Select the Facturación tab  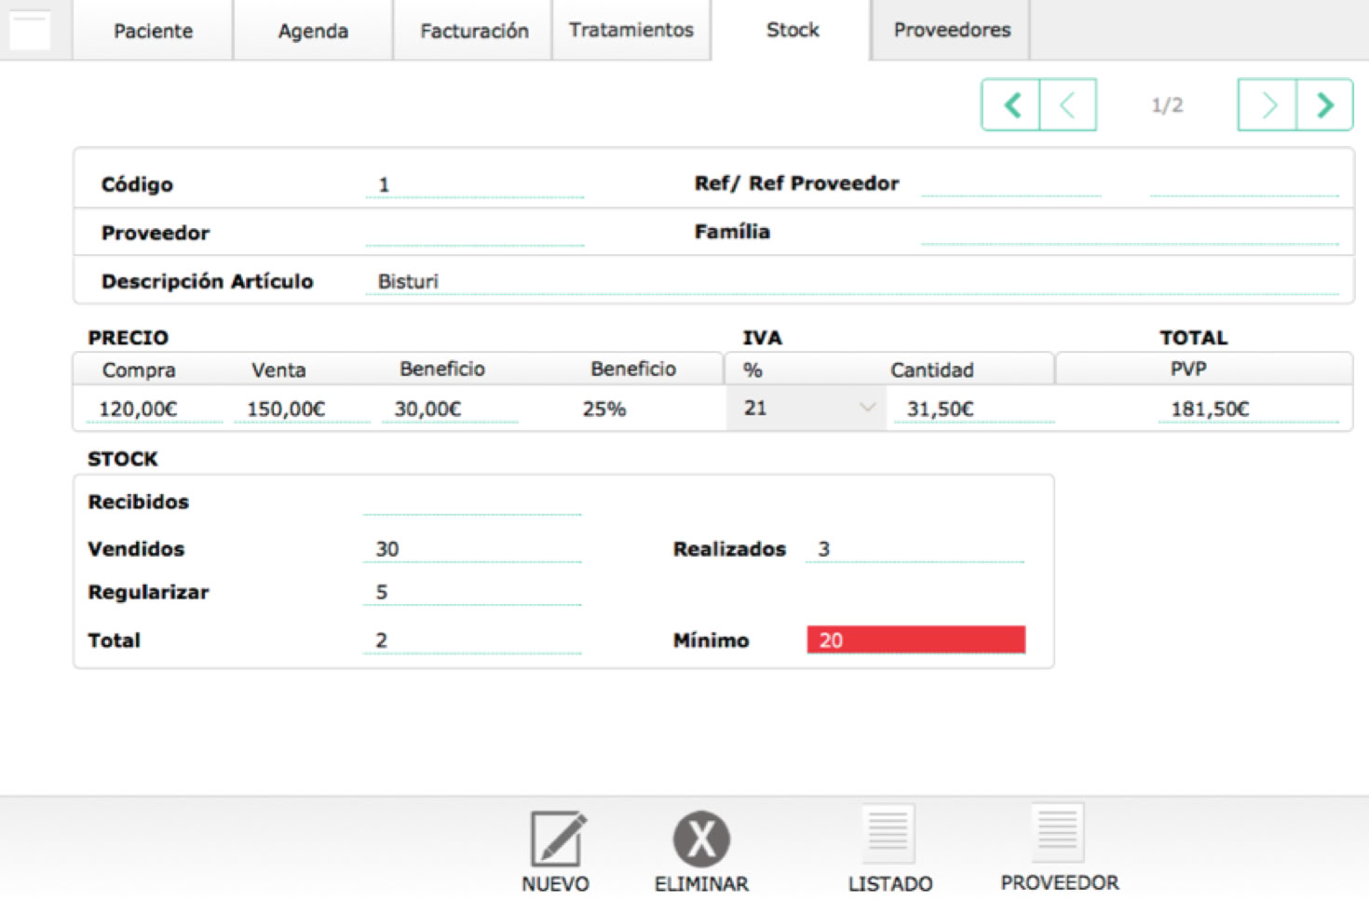(474, 31)
